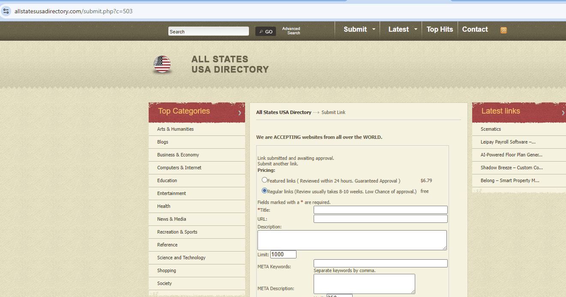
Task: Click into the Title input field
Action: click(x=380, y=210)
